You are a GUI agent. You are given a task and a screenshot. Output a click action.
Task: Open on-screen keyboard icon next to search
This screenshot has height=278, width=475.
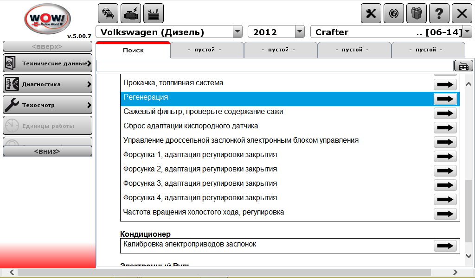click(x=463, y=66)
